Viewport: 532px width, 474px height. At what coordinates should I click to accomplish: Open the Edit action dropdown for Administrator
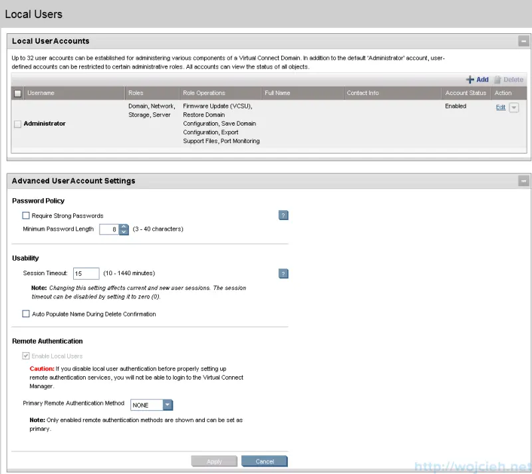pyautogui.click(x=514, y=107)
